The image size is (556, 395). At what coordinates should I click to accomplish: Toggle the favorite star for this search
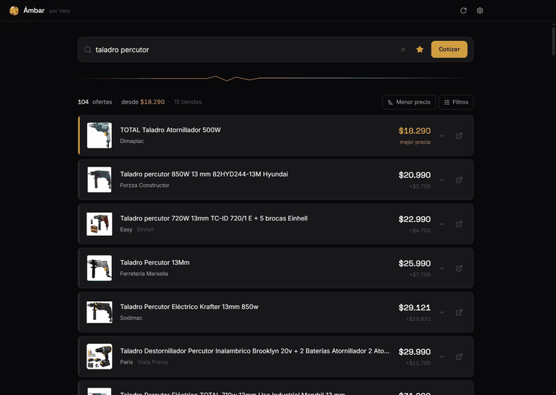(x=419, y=50)
